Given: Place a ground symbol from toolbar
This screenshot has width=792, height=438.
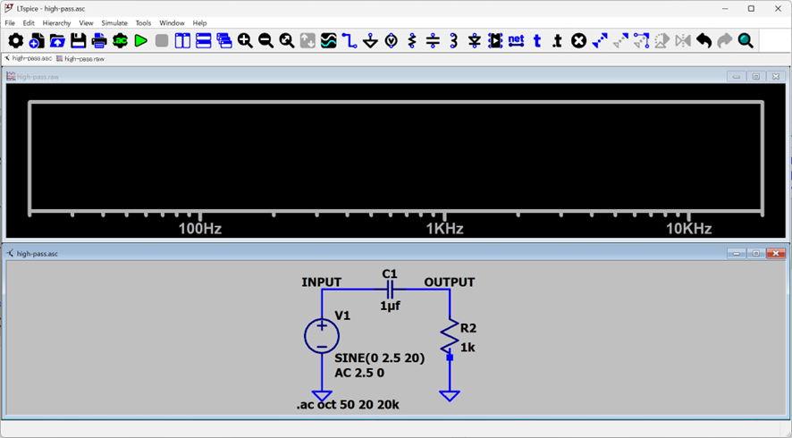Looking at the screenshot, I should pos(370,41).
